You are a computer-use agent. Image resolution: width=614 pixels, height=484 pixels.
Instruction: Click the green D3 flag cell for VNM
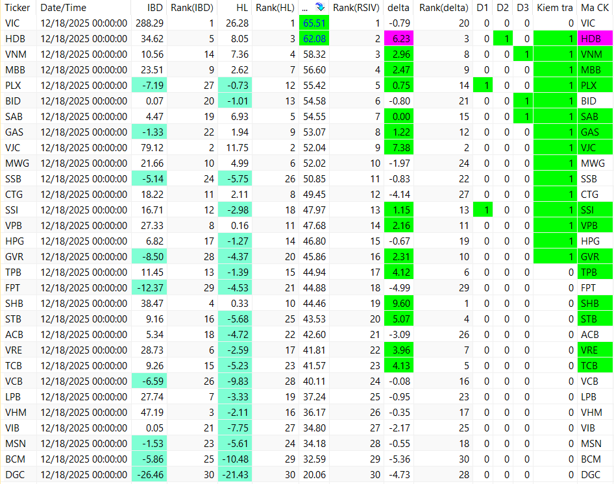522,54
